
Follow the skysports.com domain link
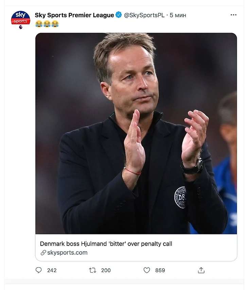tap(67, 253)
